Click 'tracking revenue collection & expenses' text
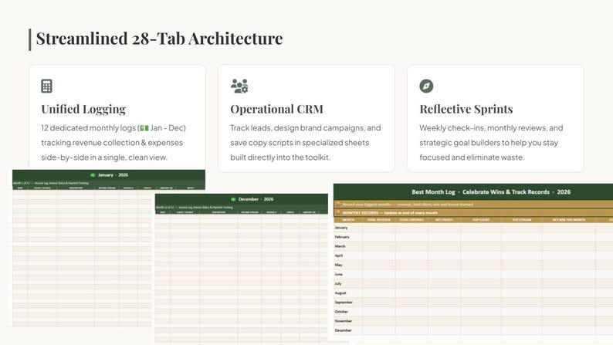The height and width of the screenshot is (345, 613). point(112,143)
